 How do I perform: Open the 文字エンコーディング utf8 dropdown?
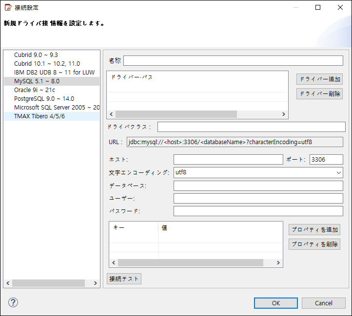tap(258, 173)
